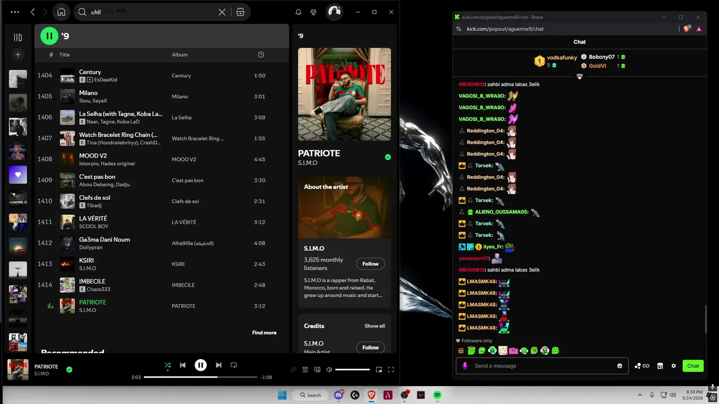Viewport: 719px width, 404px height.
Task: Open Spotify from Windows taskbar
Action: coord(437,395)
